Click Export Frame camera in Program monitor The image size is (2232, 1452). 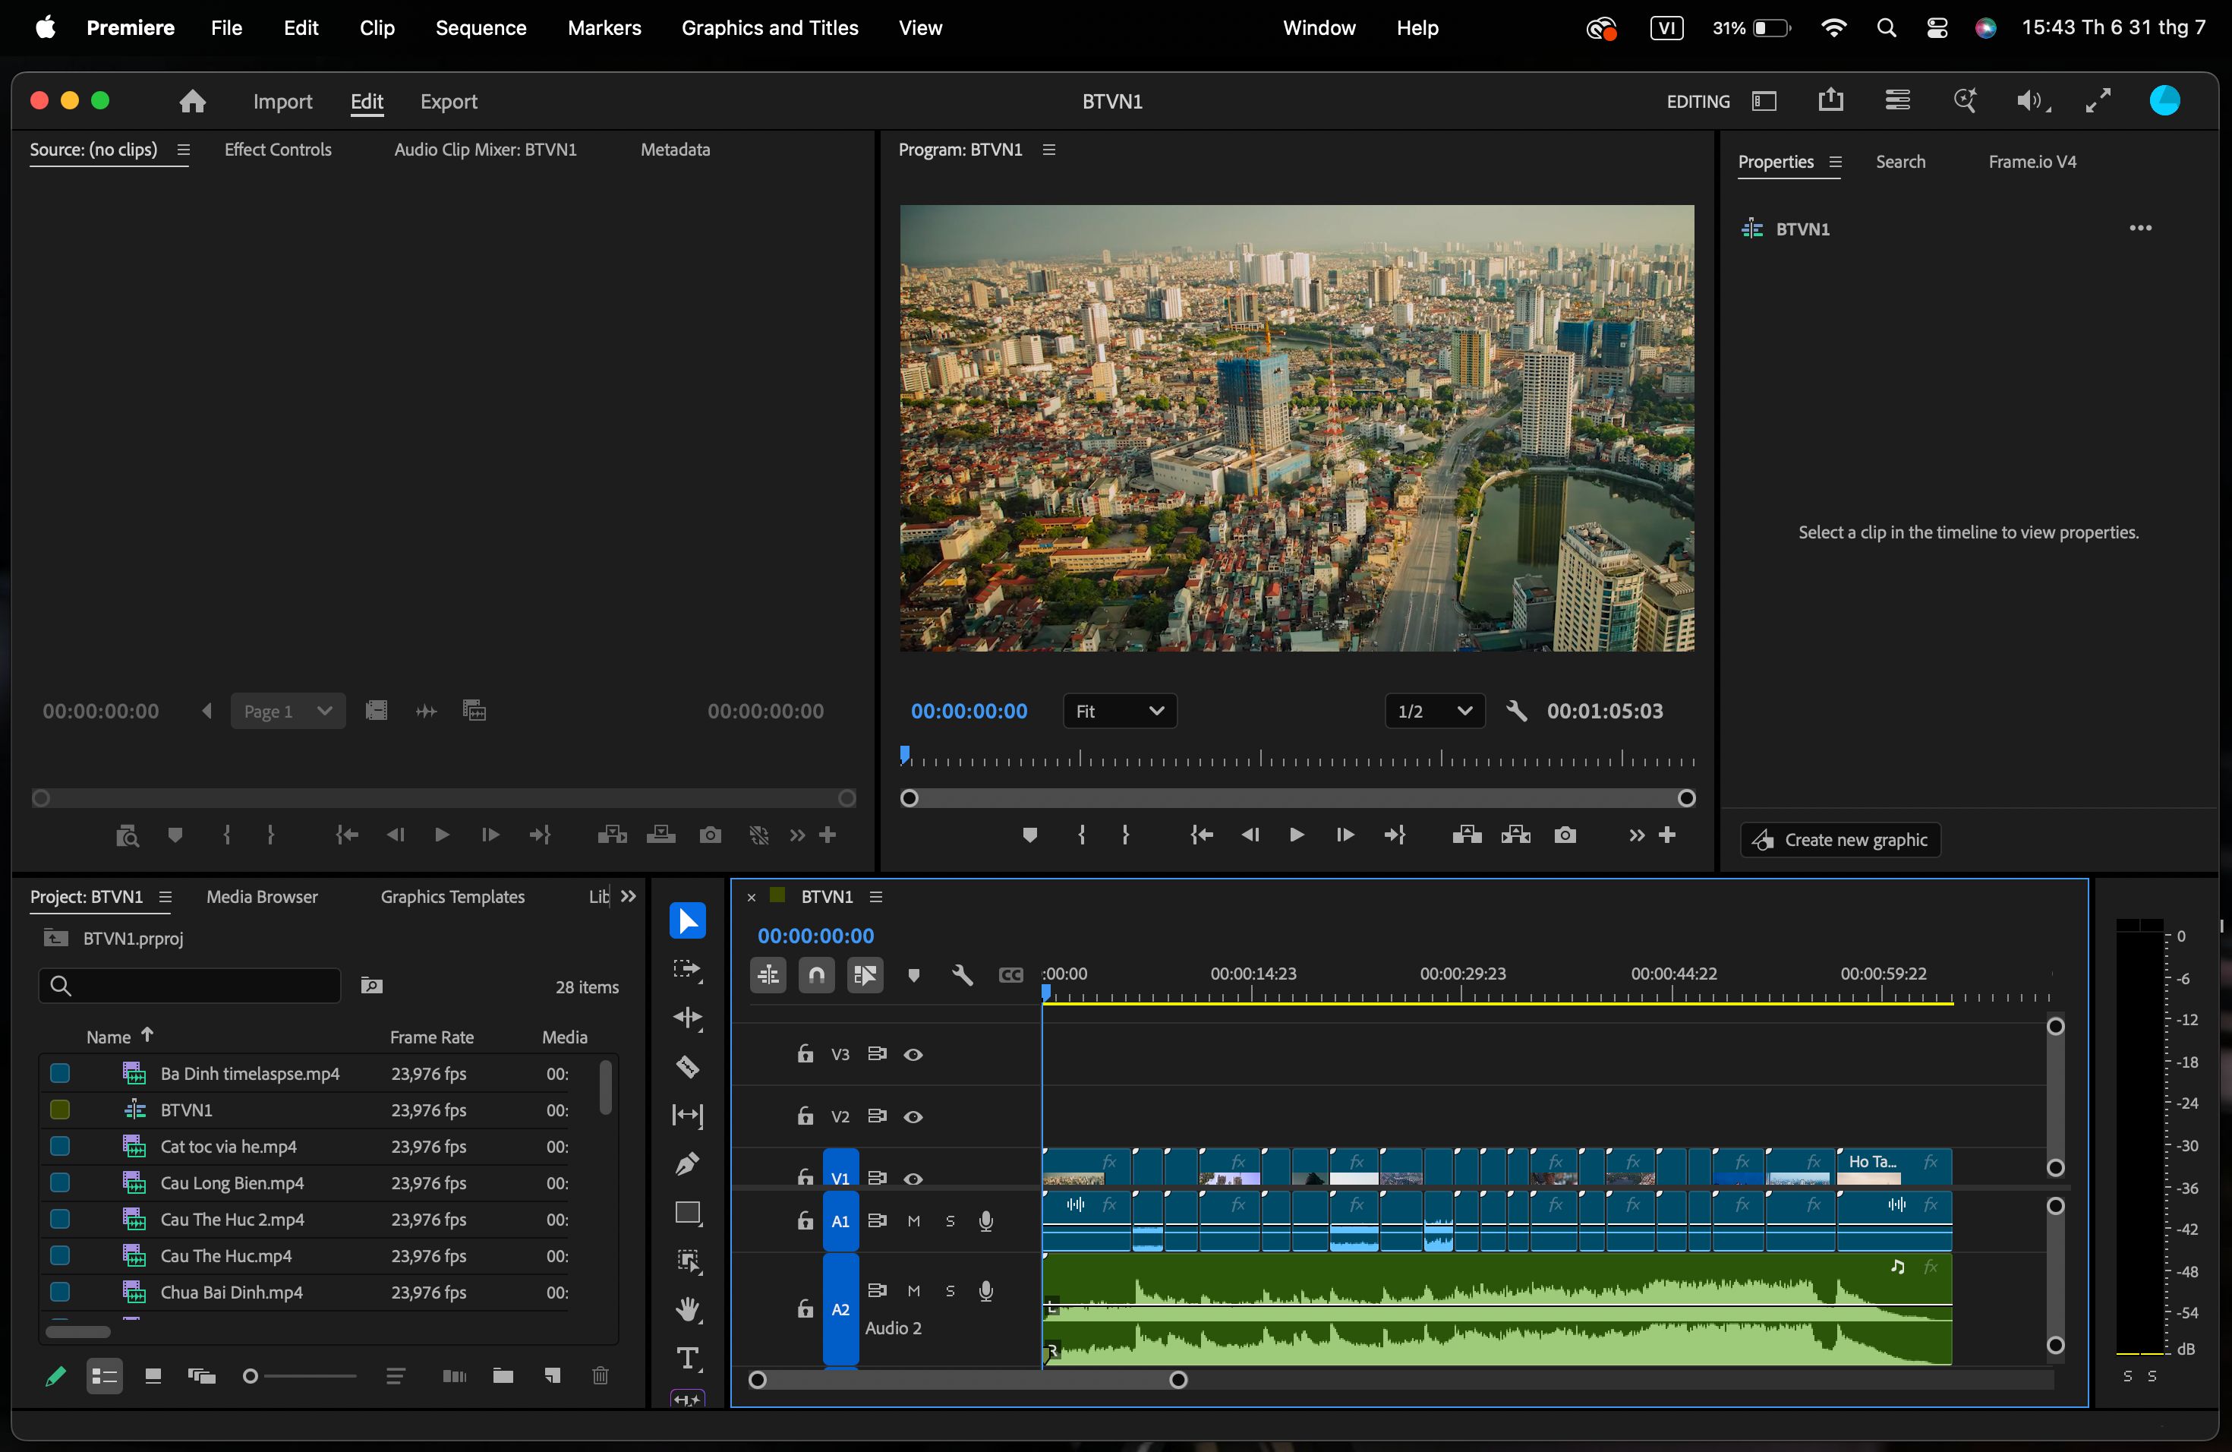tap(1564, 835)
